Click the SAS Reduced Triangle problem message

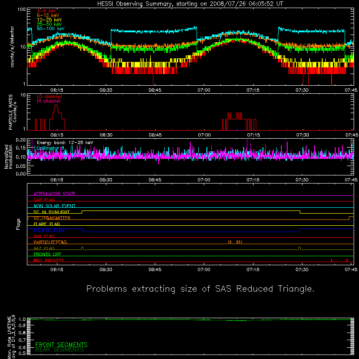click(200, 289)
